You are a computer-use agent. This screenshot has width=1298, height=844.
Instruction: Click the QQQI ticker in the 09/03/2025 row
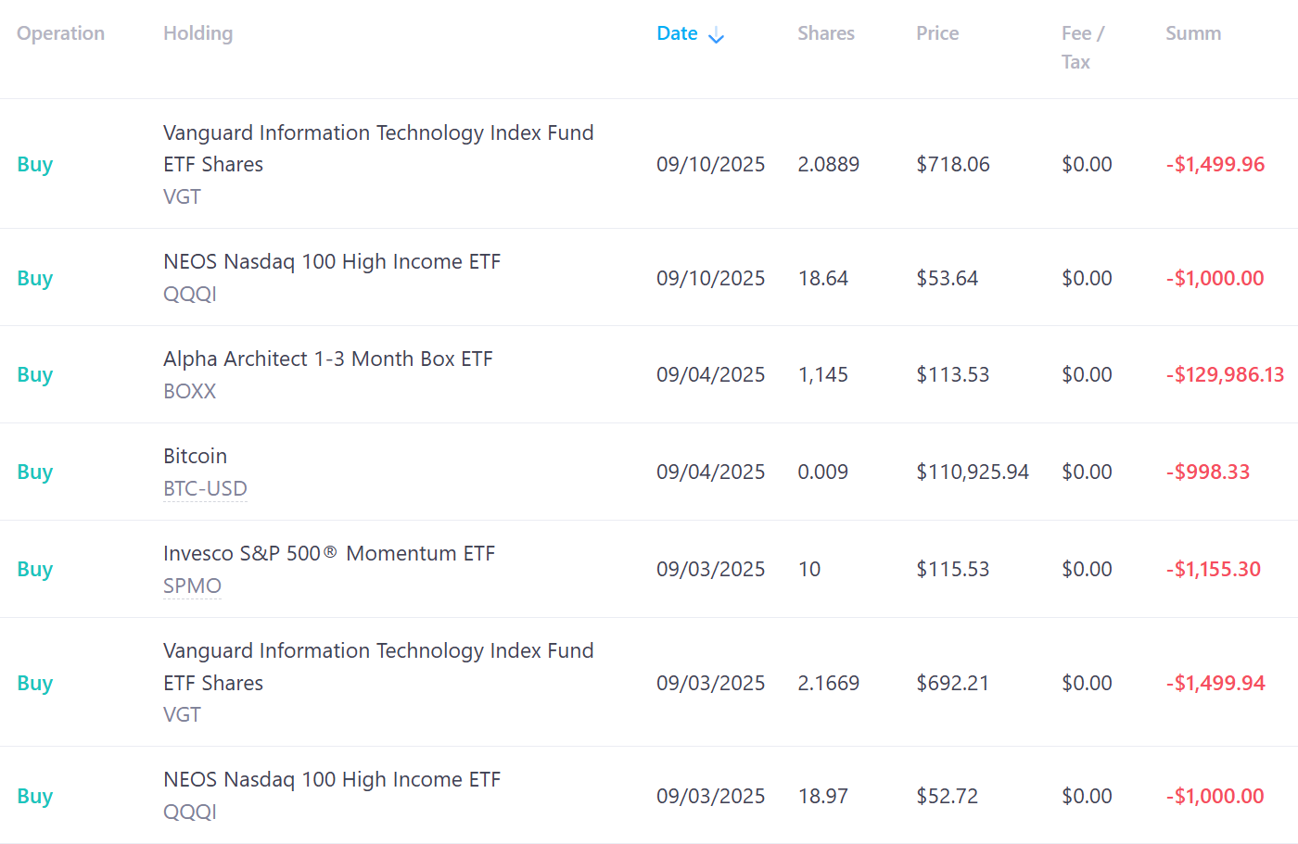189,812
